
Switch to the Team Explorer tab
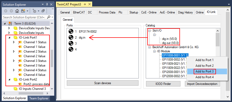coord(39,98)
